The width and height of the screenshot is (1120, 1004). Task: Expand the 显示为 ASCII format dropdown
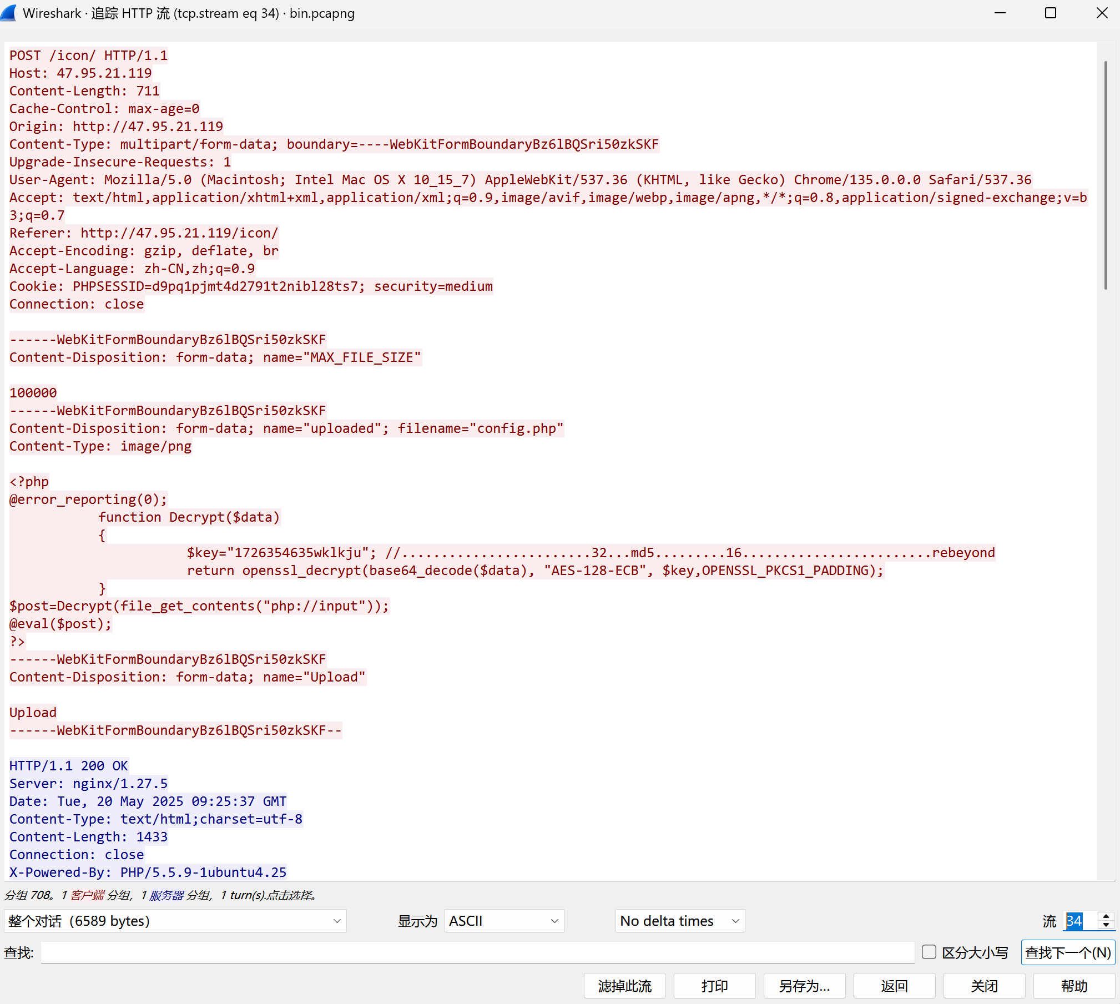click(x=504, y=921)
